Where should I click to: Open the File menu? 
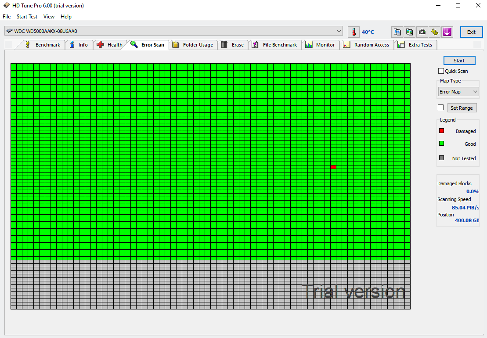coord(7,16)
